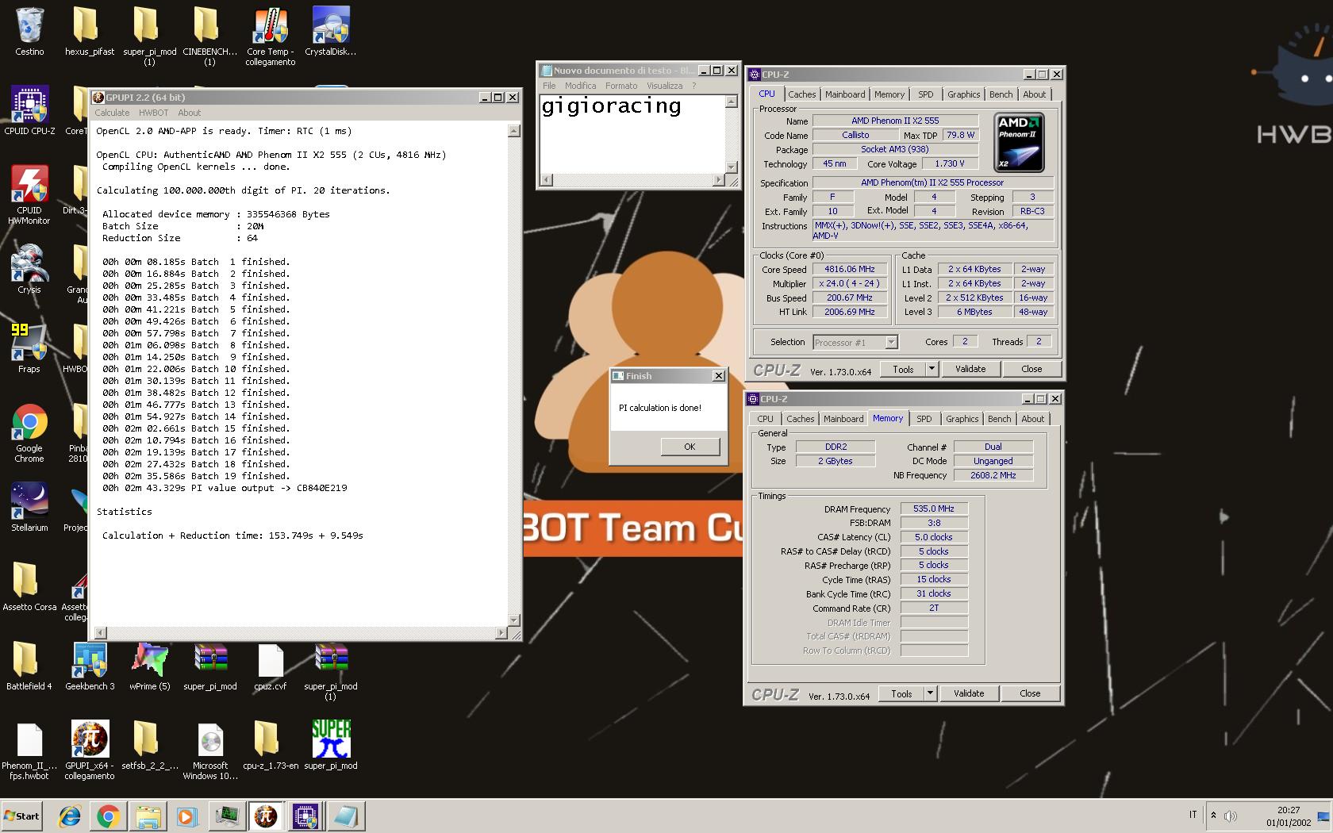Screen dimensions: 1333x833
Task: Expand Processor #1 selection dropdown
Action: point(891,343)
